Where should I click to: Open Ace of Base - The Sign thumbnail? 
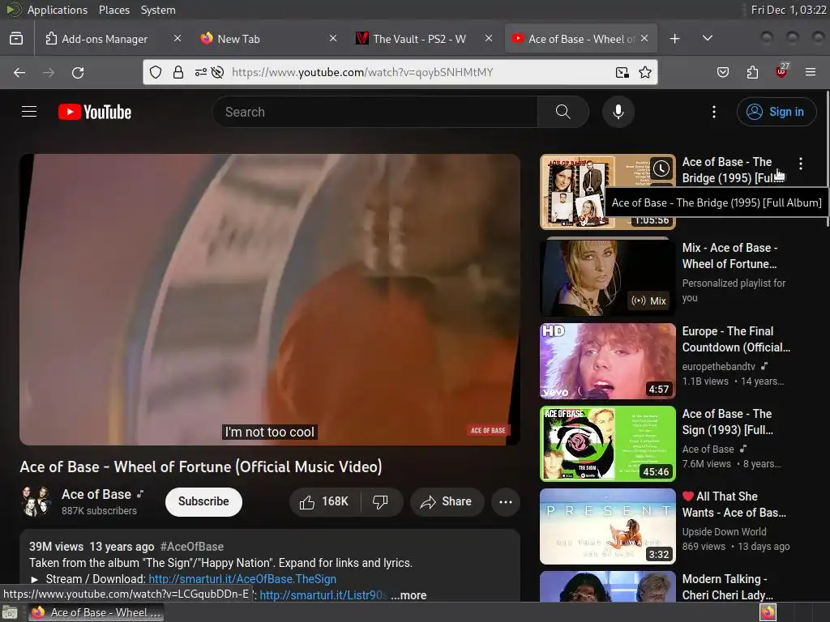coord(608,443)
